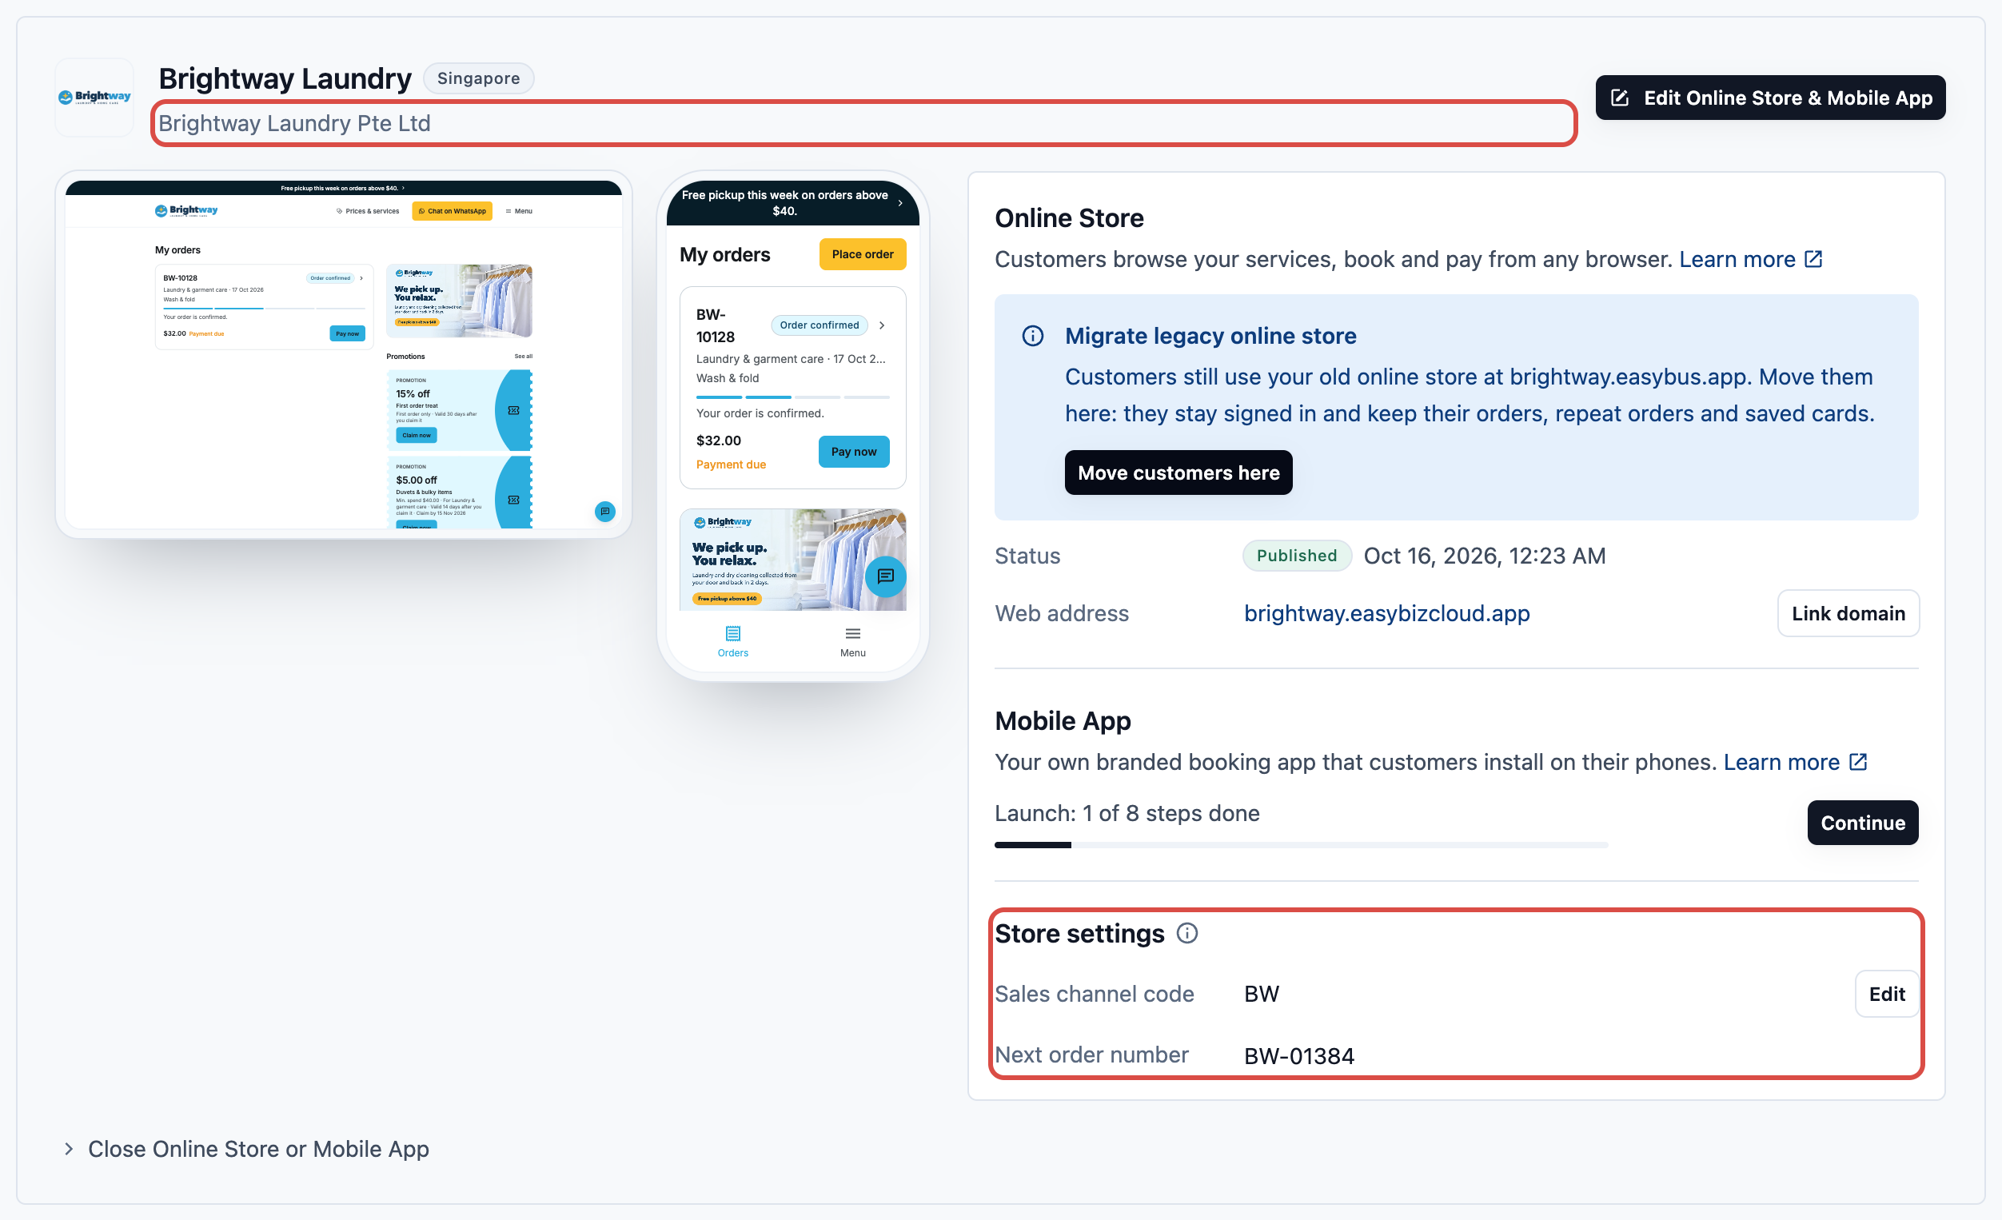The image size is (2002, 1220).
Task: Click external-link icon beside Mobile App Learn more
Action: (1857, 762)
